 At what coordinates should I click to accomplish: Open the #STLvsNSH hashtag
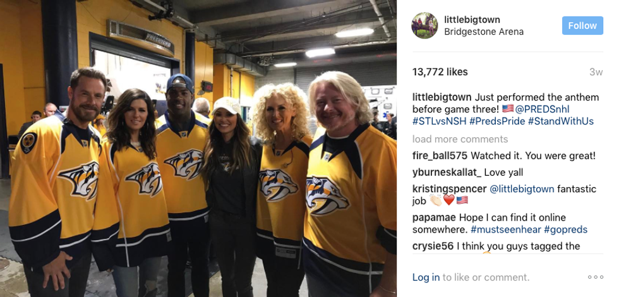(x=440, y=121)
